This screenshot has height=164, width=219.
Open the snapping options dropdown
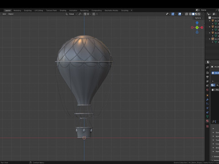pyautogui.click(x=89, y=14)
